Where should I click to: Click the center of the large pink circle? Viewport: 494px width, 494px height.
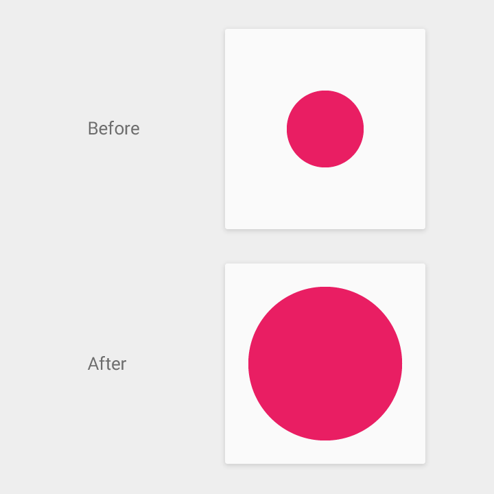(x=325, y=364)
